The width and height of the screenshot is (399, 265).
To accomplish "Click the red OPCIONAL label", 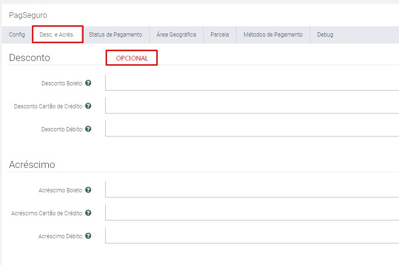I will (131, 58).
